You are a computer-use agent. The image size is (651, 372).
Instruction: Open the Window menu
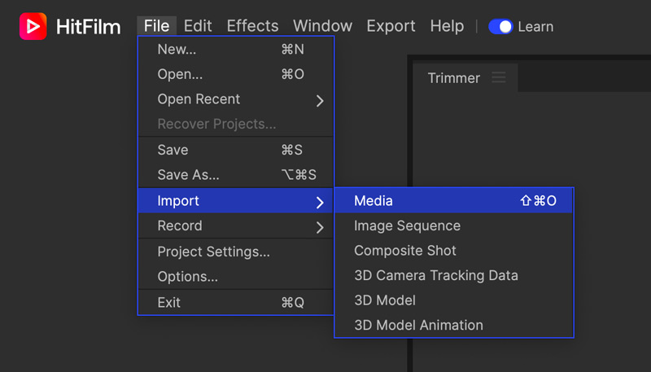point(322,26)
